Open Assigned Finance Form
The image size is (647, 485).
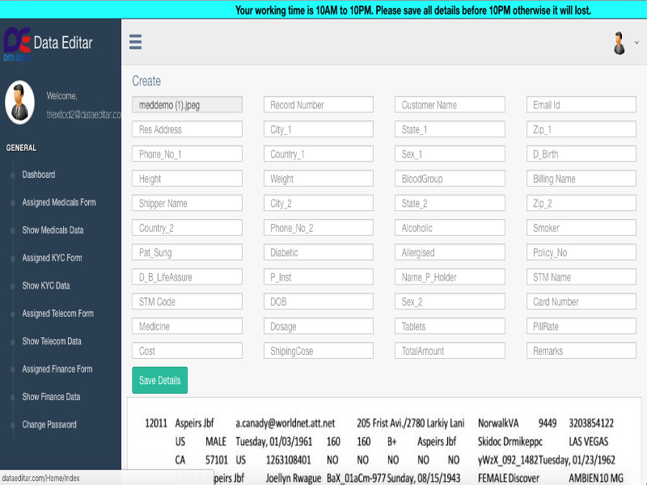[57, 369]
